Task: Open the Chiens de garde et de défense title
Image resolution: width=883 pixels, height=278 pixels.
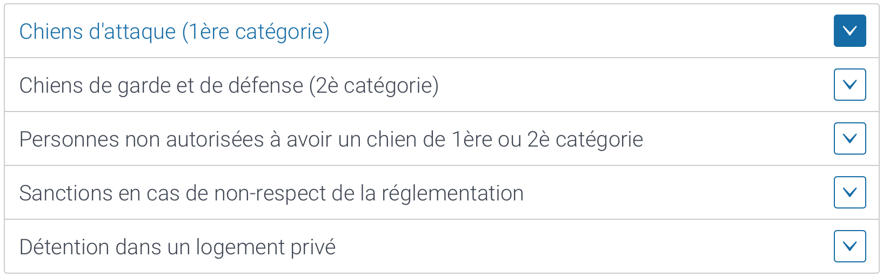Action: (x=229, y=86)
